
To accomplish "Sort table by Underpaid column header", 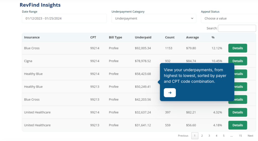I will click(143, 37).
